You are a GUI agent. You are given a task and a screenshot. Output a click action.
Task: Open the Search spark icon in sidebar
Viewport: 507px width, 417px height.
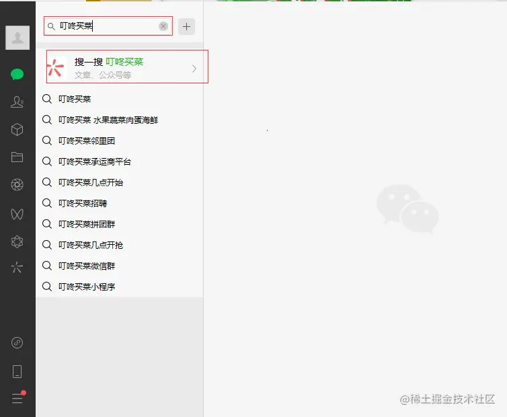(x=17, y=268)
